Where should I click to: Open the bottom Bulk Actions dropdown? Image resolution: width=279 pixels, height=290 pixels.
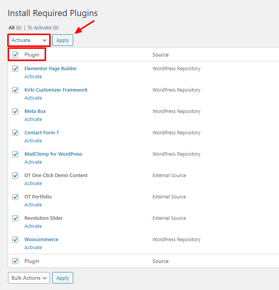pos(29,278)
